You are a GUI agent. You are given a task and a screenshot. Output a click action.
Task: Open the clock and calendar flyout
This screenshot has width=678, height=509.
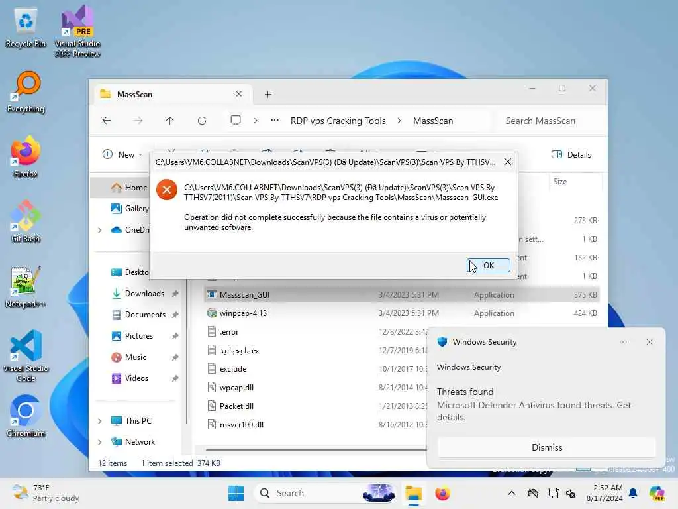pyautogui.click(x=604, y=493)
